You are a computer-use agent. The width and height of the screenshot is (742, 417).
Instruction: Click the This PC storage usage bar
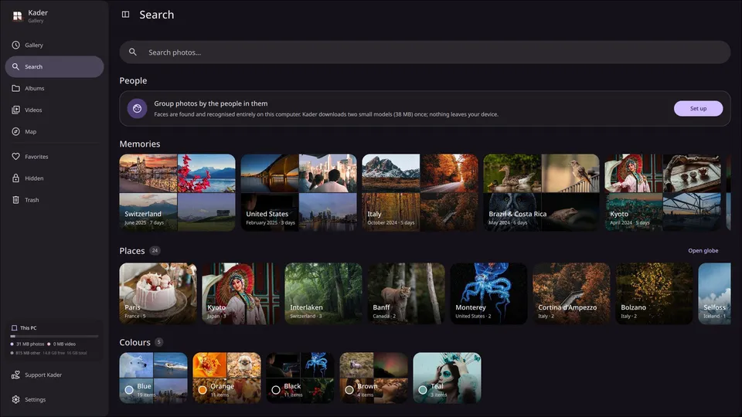54,336
